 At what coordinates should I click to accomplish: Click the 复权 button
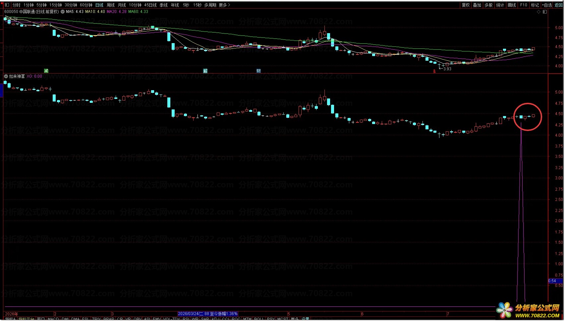[466, 5]
